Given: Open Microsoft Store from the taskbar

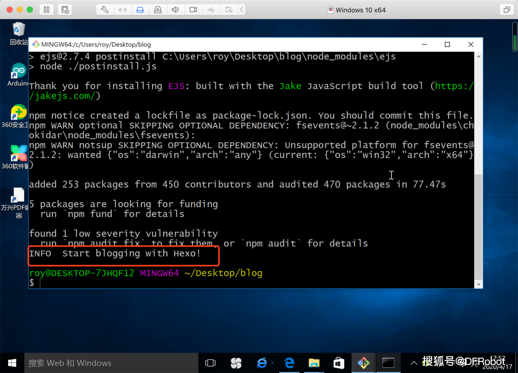Looking at the screenshot, I should (x=339, y=363).
